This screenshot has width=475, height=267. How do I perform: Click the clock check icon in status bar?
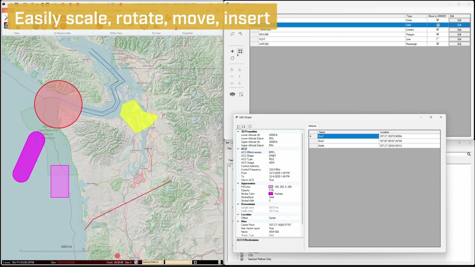[x=136, y=262]
